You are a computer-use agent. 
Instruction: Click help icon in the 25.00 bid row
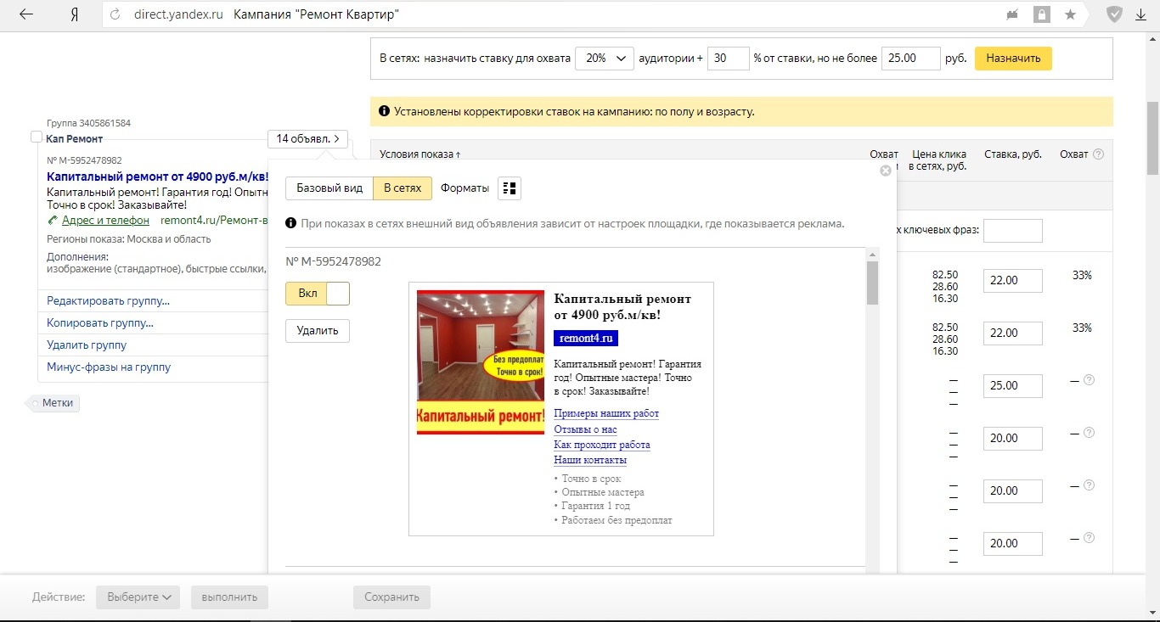[1090, 380]
